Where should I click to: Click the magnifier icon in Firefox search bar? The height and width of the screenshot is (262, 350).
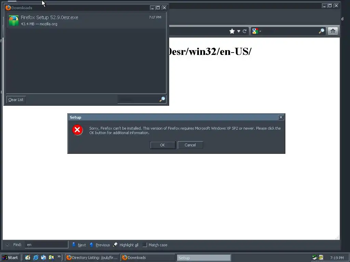click(x=321, y=31)
